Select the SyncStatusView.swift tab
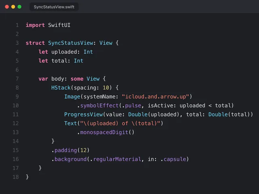This screenshot has width=259, height=194. [54, 7]
